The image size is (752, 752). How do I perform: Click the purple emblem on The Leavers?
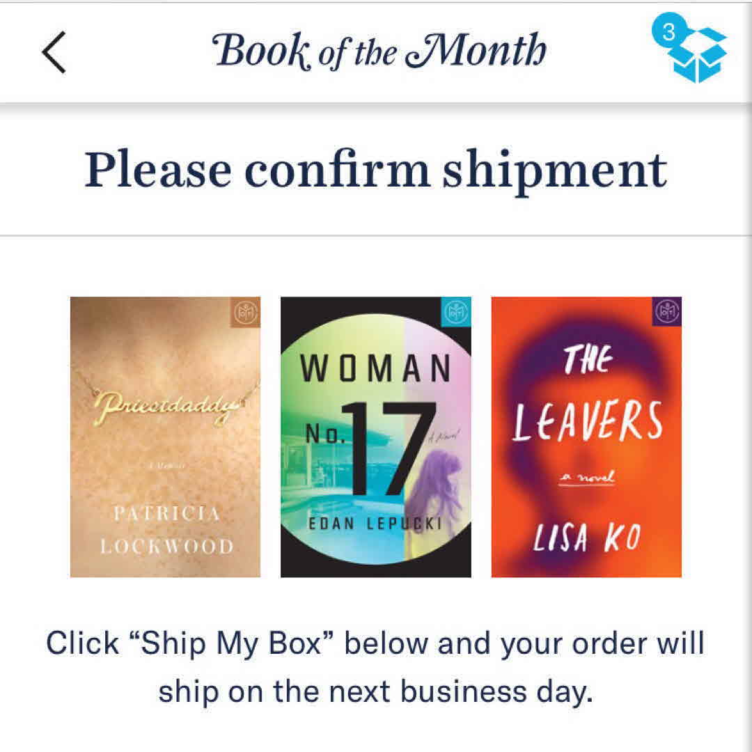[668, 311]
